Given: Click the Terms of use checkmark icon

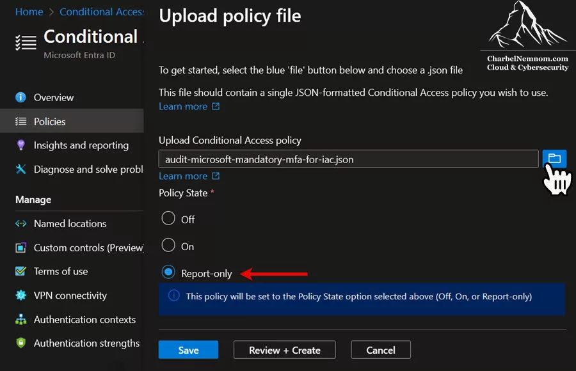Looking at the screenshot, I should tap(20, 271).
